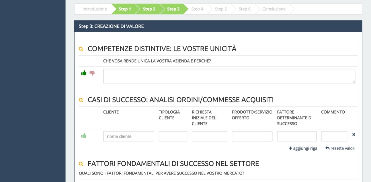
Task: Click the Prodotto/Servizio Offerto input field
Action: [252, 136]
